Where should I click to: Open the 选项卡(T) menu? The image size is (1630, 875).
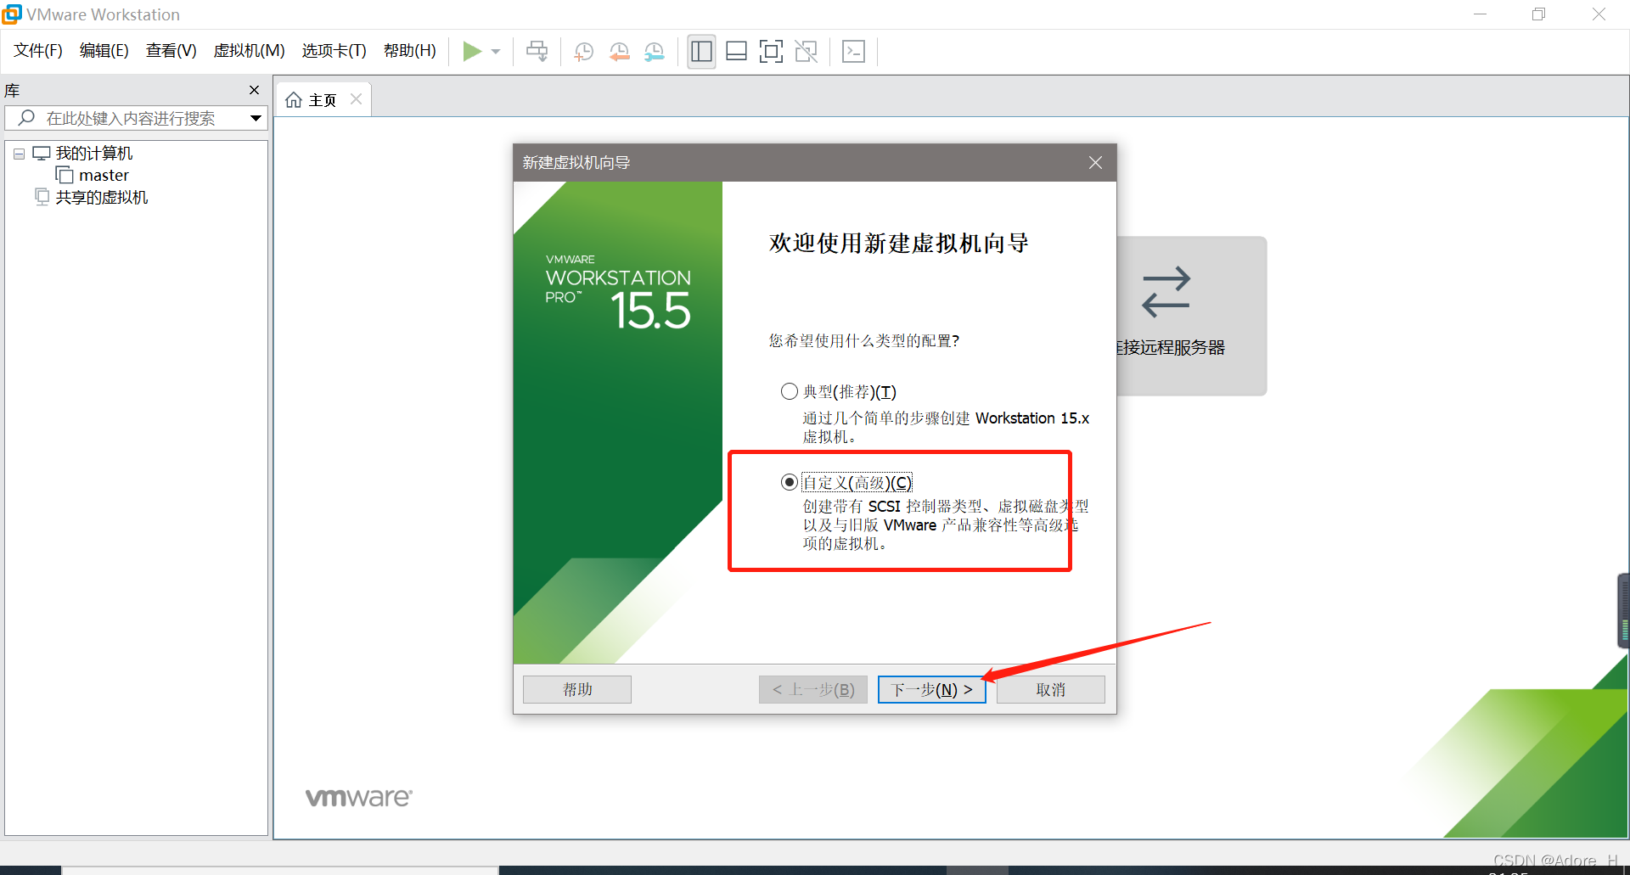coord(334,51)
